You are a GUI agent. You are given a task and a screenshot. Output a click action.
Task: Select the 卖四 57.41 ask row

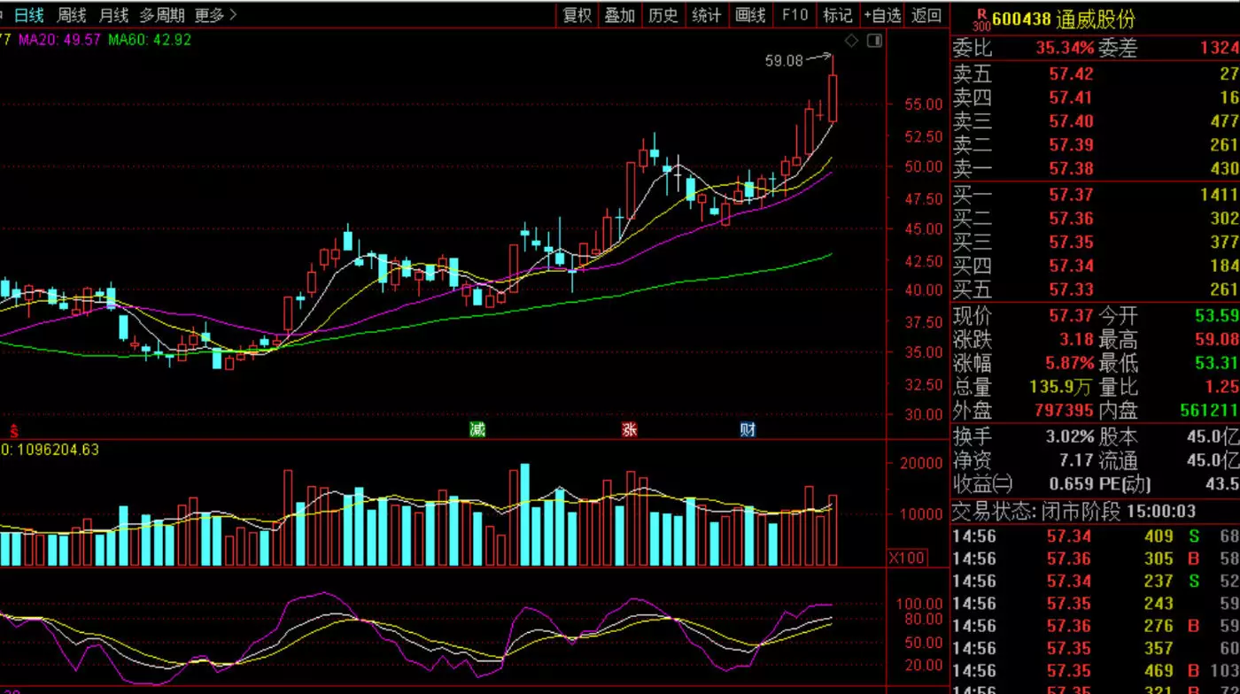(1095, 97)
